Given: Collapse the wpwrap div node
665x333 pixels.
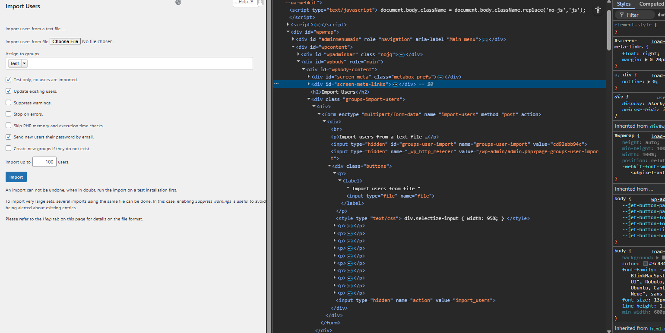Looking at the screenshot, I should [x=288, y=32].
